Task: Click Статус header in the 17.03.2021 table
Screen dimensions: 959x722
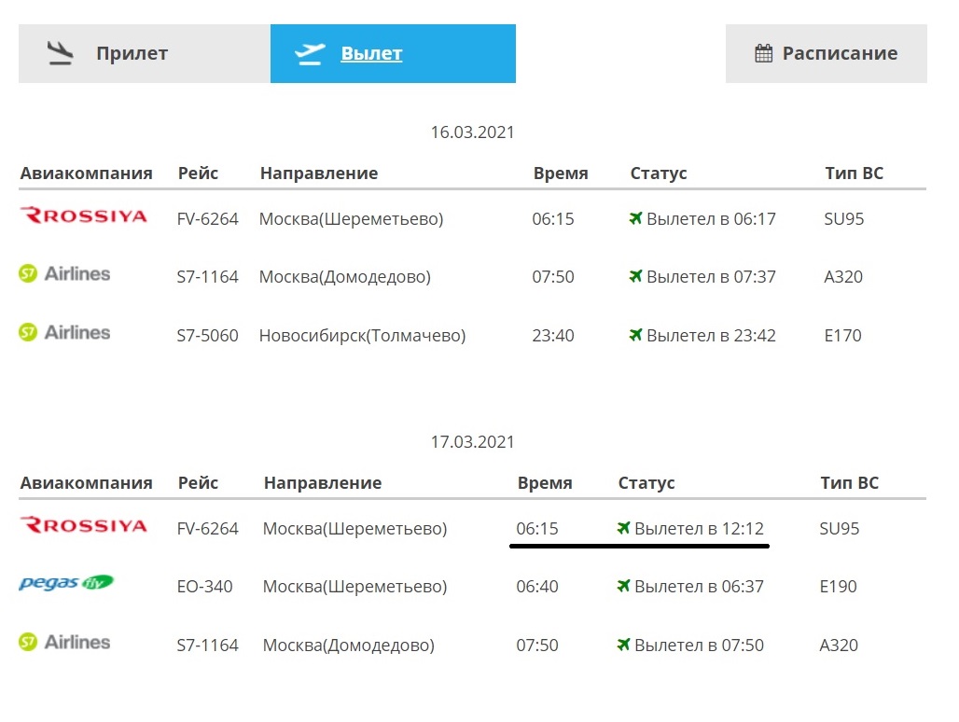Action: [646, 483]
